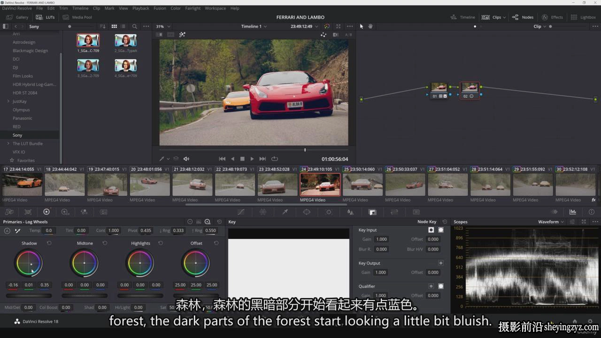Open the Power Window palette icon
This screenshot has width=601, height=338.
click(x=307, y=212)
